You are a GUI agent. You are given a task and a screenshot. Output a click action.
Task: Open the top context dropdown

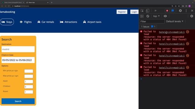pyautogui.click(x=156, y=16)
